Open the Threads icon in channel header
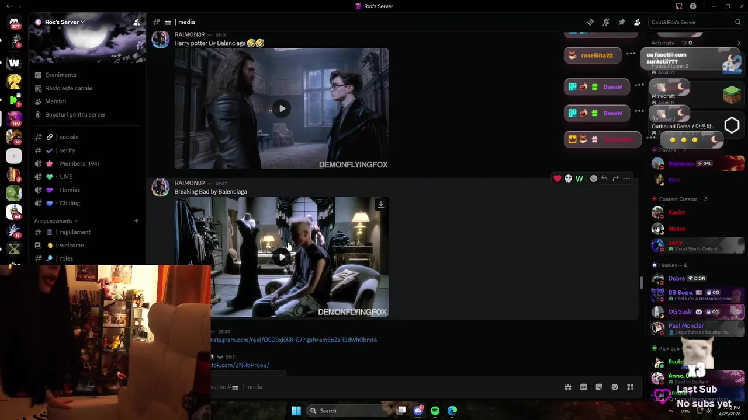748x420 pixels. (x=591, y=22)
